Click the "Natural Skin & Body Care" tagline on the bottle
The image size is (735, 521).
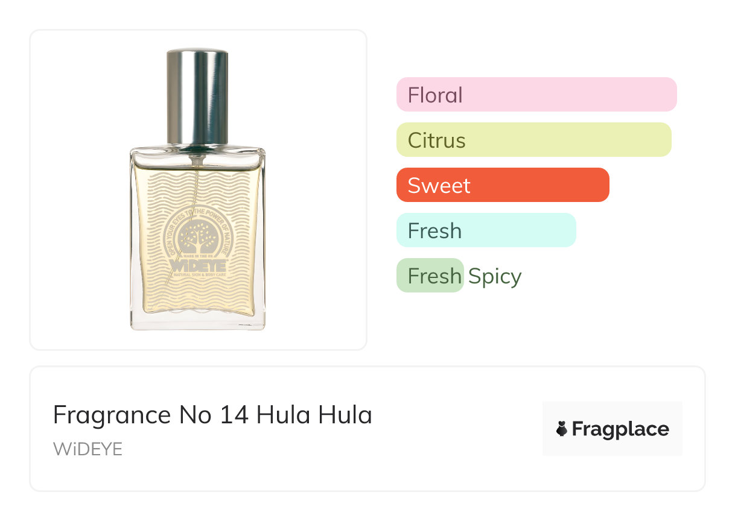coord(198,276)
